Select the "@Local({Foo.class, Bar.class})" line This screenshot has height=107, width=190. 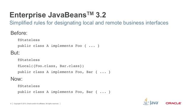coord(51,66)
